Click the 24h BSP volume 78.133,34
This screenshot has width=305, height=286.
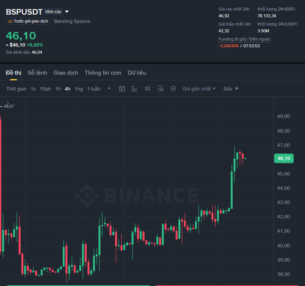(x=267, y=16)
